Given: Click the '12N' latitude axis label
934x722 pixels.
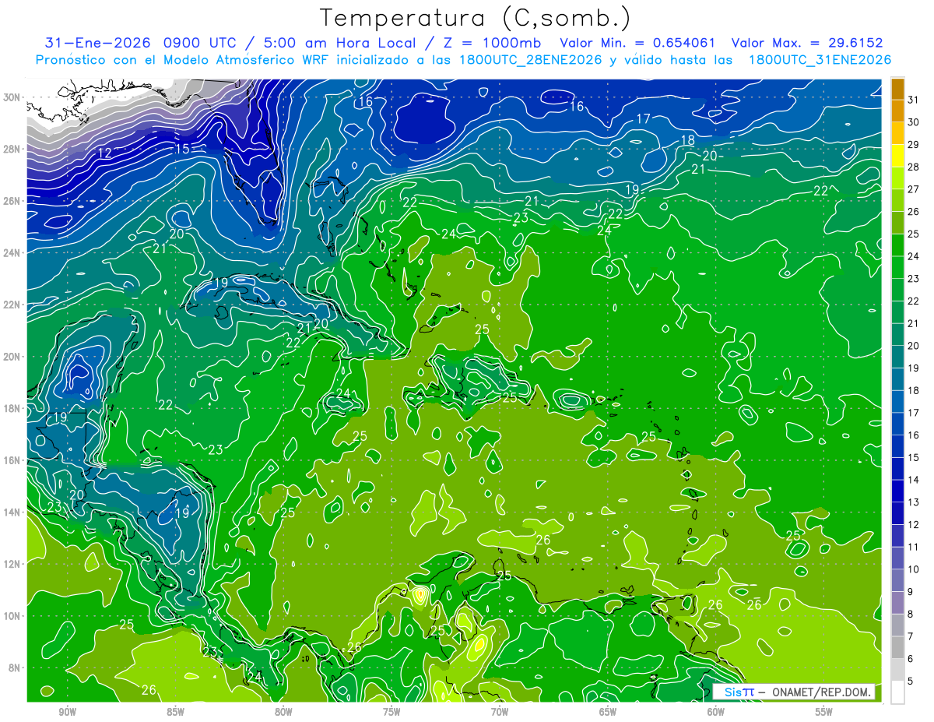Looking at the screenshot, I should point(13,564).
